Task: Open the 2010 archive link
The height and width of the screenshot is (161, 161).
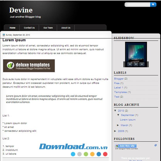Action: tap(121, 111)
